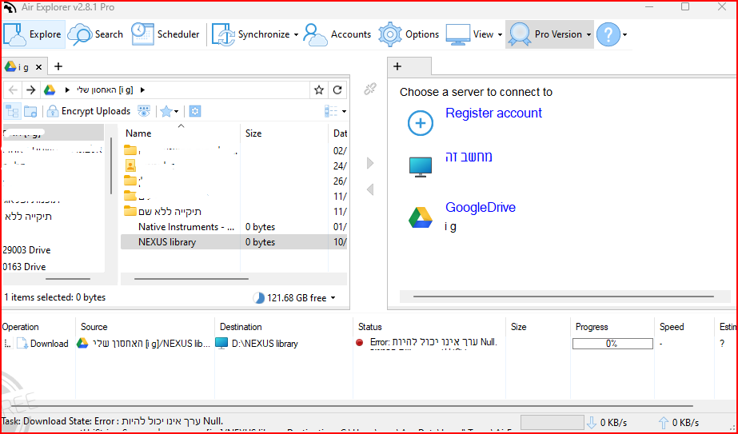Click the computer monitor icon

421,167
